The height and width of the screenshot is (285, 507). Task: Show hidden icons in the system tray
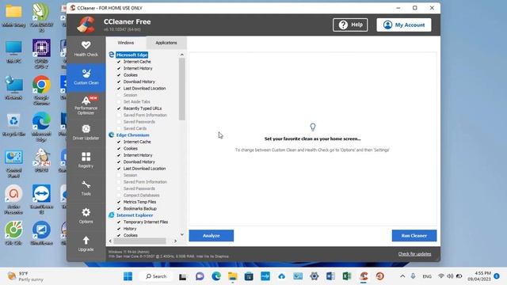pos(402,276)
